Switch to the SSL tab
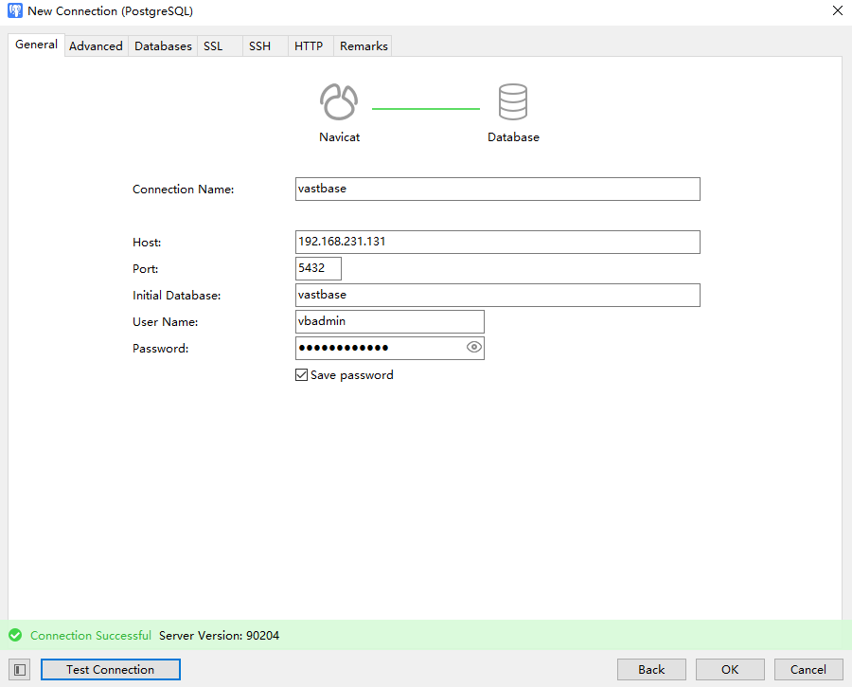The width and height of the screenshot is (852, 687). [x=220, y=46]
